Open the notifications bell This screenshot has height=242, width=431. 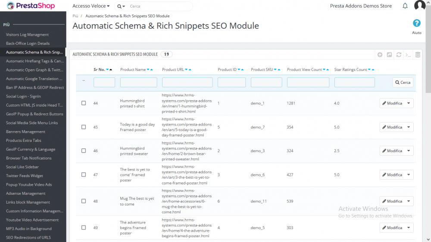[405, 6]
